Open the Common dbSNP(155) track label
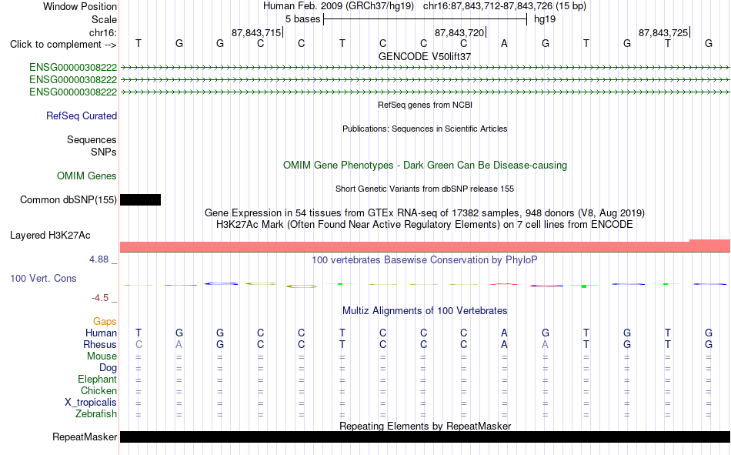Screen dimensions: 731x455 [x=68, y=199]
